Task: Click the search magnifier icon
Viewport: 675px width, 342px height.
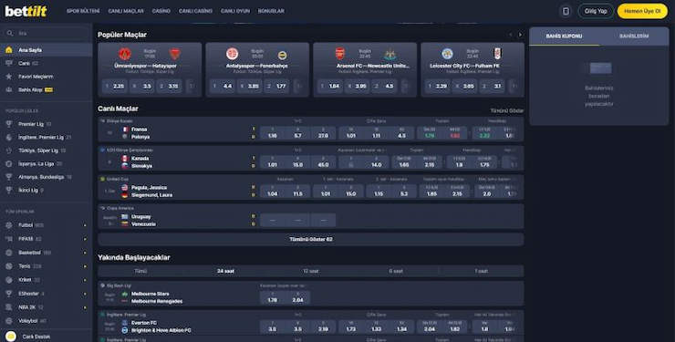Action: click(x=9, y=33)
